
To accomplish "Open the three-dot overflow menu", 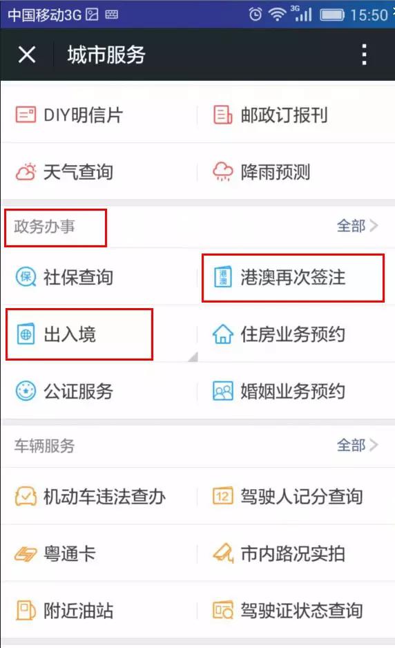I will (364, 55).
